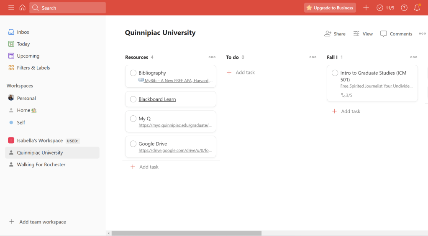Click the To do section title
Viewport: 428px width, 236px height.
pos(232,57)
